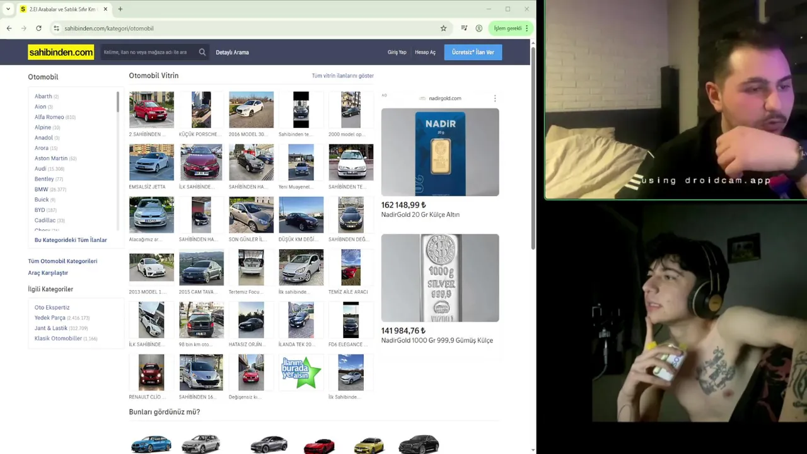Click the browser back arrow
Screen dimensions: 807x454
(x=9, y=28)
